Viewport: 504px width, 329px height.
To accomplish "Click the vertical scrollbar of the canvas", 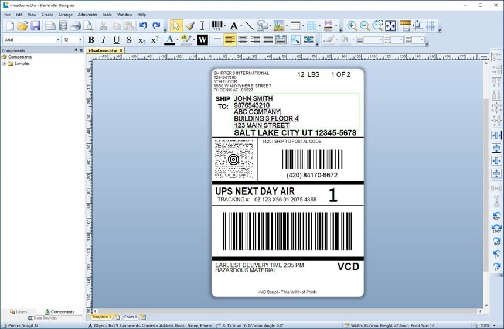I will [x=486, y=184].
